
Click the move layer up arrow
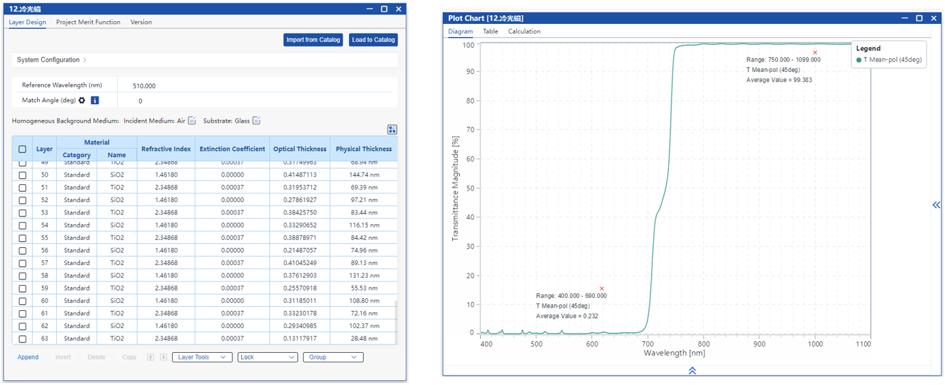pyautogui.click(x=151, y=357)
